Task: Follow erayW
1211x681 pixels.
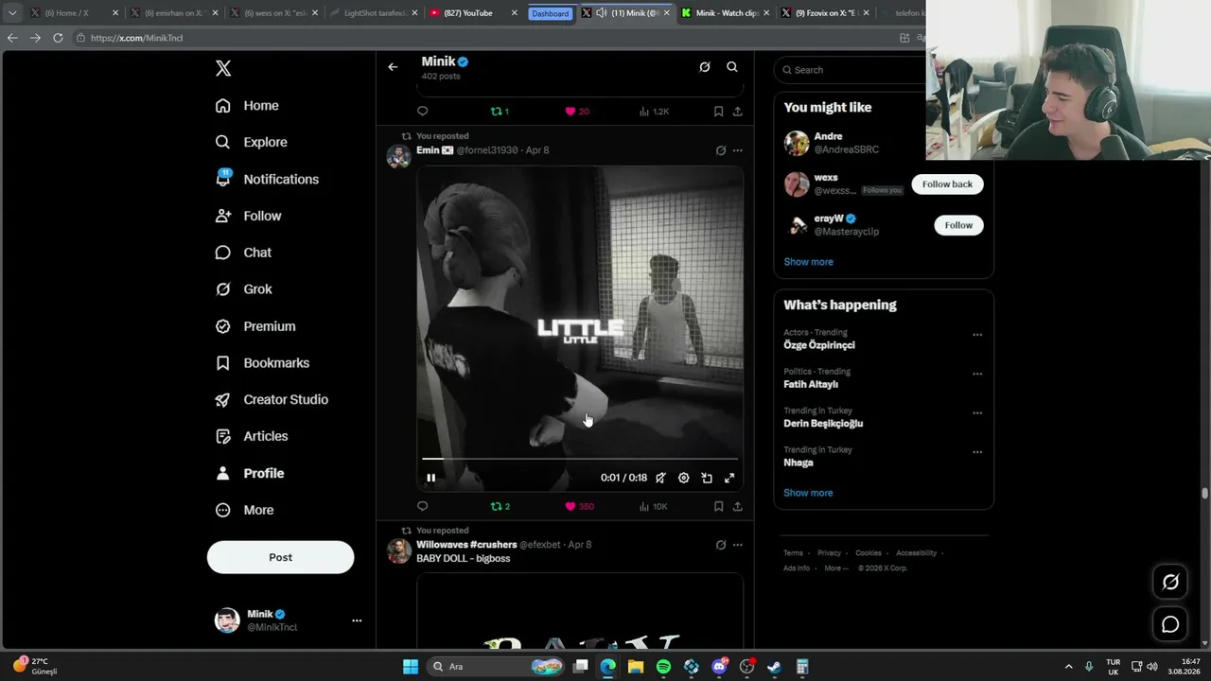Action: point(958,225)
